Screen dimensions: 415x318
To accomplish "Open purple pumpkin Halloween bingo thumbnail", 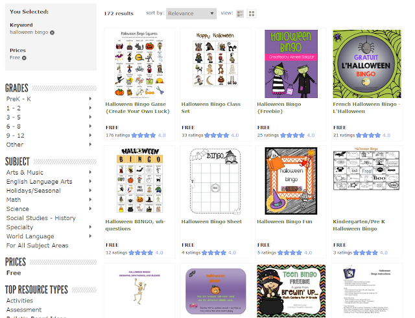I will click(215, 291).
